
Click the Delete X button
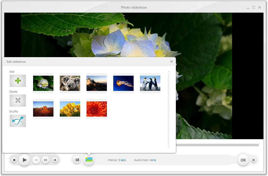(18, 101)
